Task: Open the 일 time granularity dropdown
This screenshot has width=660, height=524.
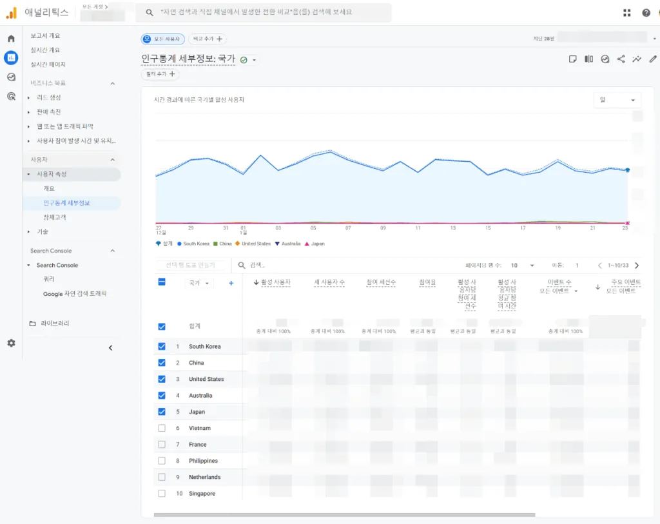Action: pos(617,100)
